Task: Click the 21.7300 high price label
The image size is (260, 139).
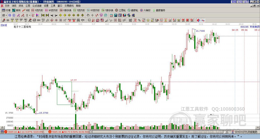Action: 200,31
